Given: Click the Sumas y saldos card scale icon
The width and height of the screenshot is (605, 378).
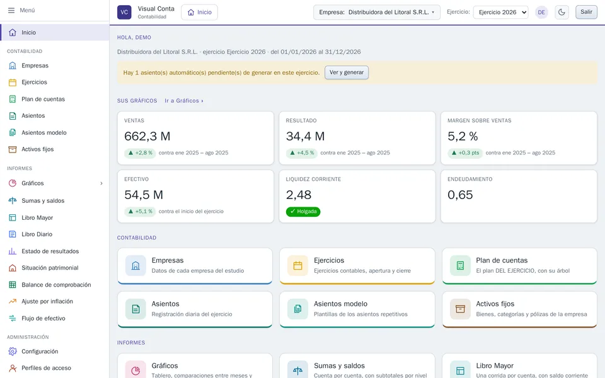Looking at the screenshot, I should (x=297, y=370).
